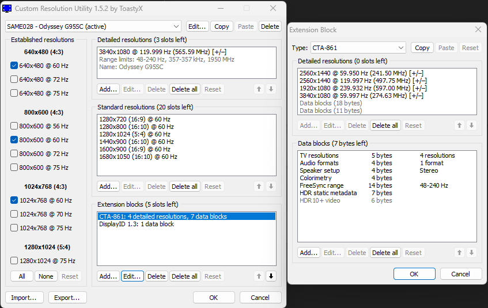Close the Extension Block dialog with X
488x308 pixels.
coord(478,30)
